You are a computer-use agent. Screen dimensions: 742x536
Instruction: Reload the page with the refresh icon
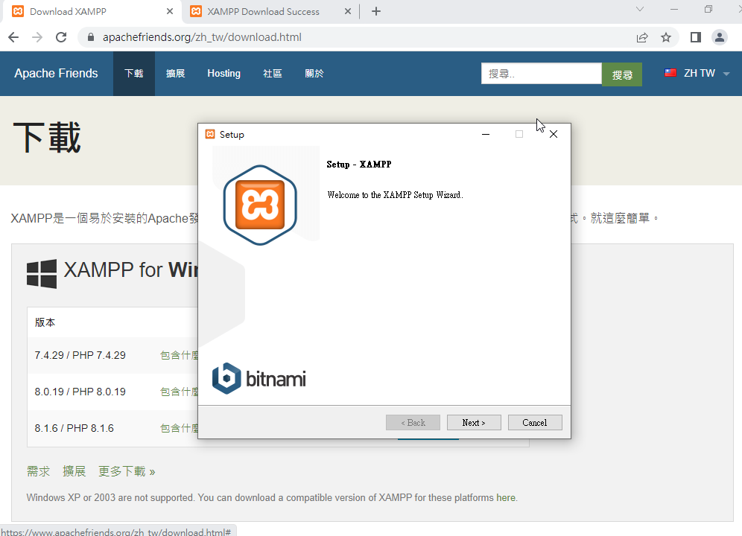click(61, 37)
